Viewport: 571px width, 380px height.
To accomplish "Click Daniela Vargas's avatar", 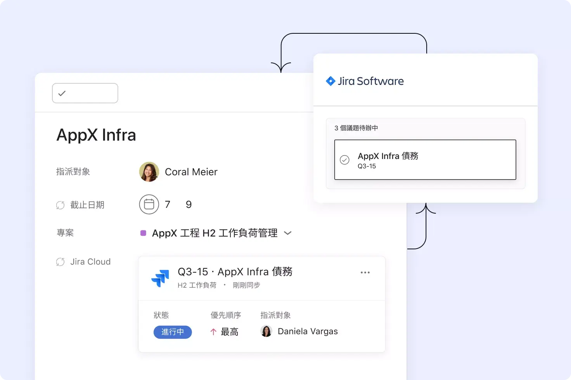I will click(x=266, y=331).
